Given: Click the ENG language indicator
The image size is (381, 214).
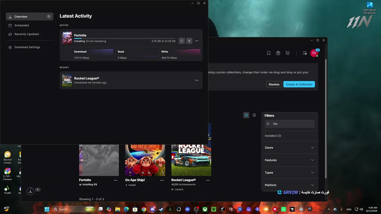Looking at the screenshot, I should point(349,209).
